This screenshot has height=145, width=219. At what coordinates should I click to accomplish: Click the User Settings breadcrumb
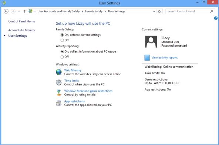[117, 11]
